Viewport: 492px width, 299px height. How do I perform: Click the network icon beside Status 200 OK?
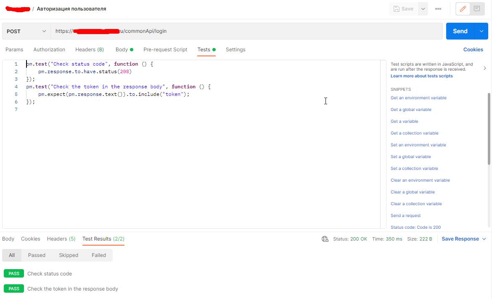click(x=325, y=238)
